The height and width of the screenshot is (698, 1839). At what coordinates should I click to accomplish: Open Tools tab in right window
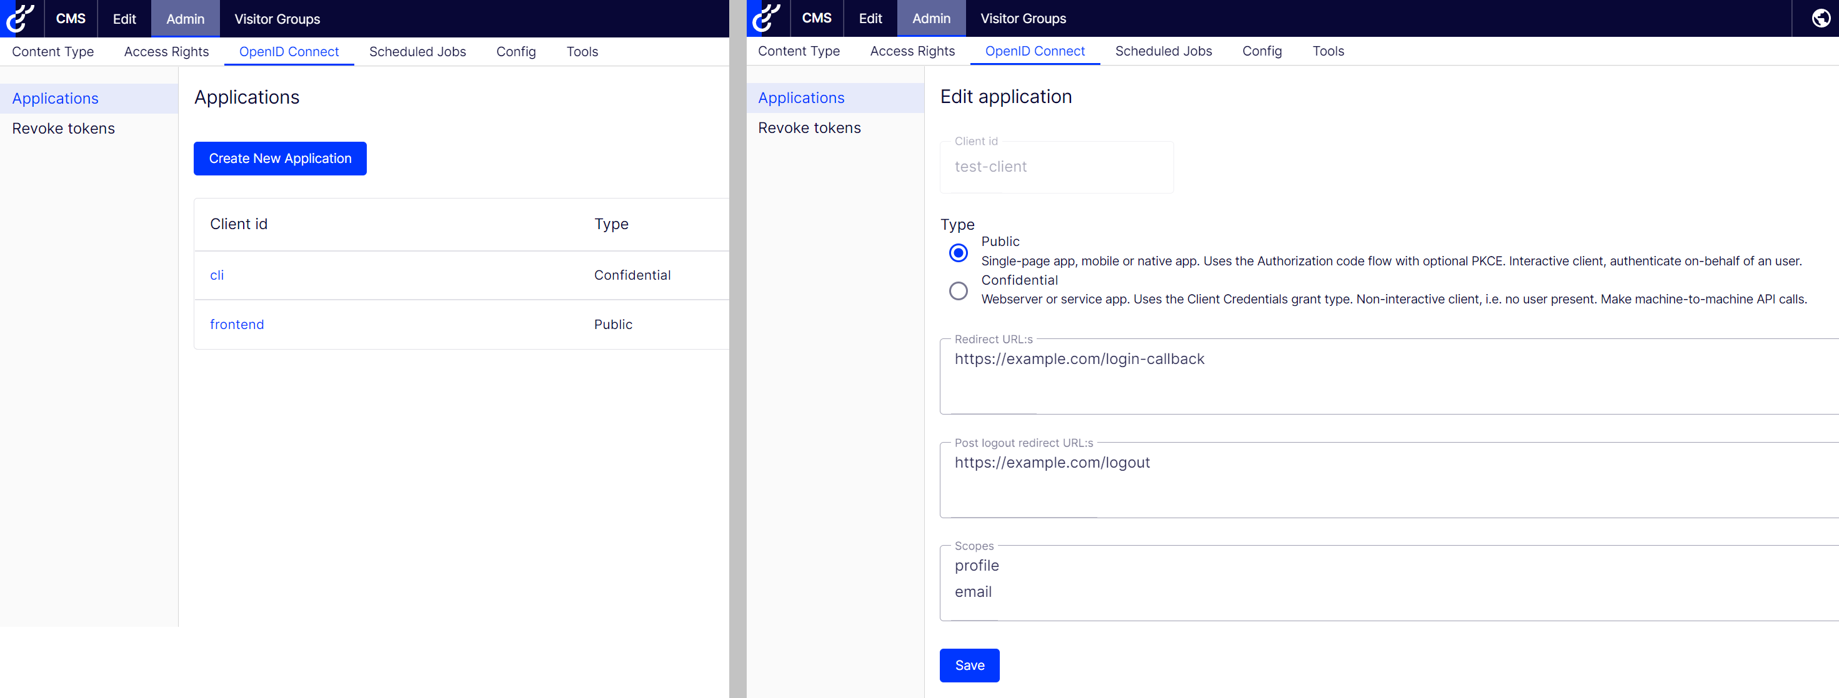1328,51
